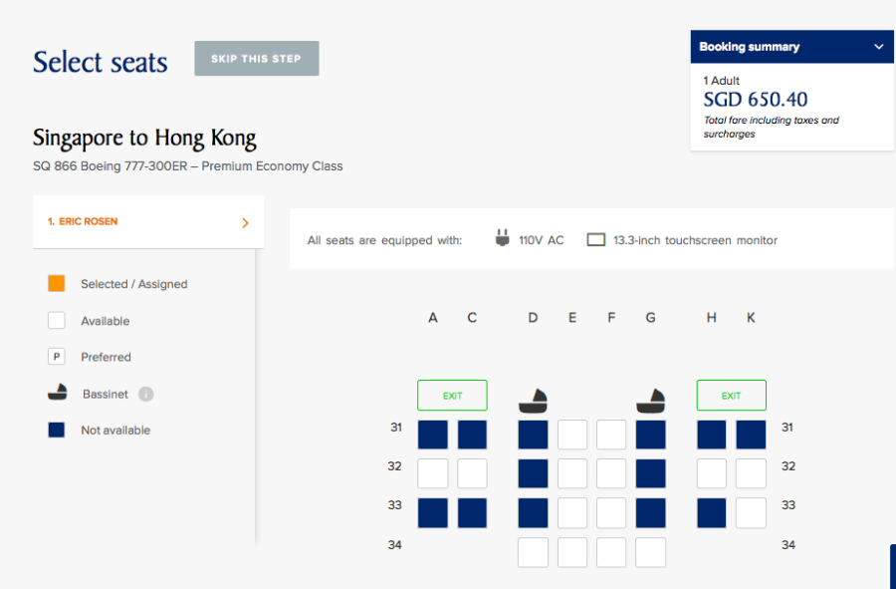Click the right EXIT sign above row 31
Image resolution: width=896 pixels, height=589 pixels.
731,396
